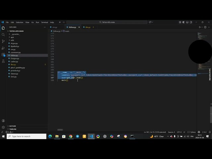The image size is (212, 159).
Task: Open the Extensions view
Action: (3, 54)
